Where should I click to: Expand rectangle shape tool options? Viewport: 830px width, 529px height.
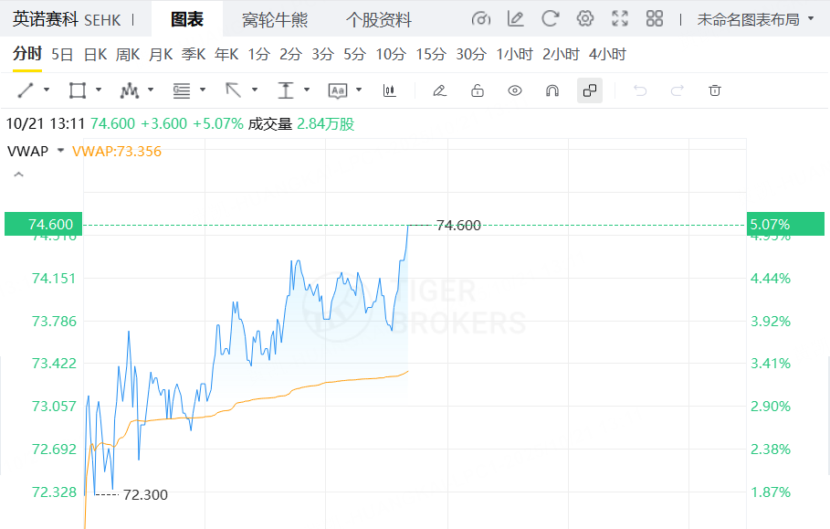[99, 90]
